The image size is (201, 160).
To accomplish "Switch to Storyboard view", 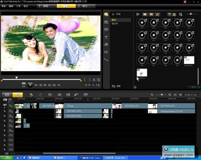I will tap(7, 95).
